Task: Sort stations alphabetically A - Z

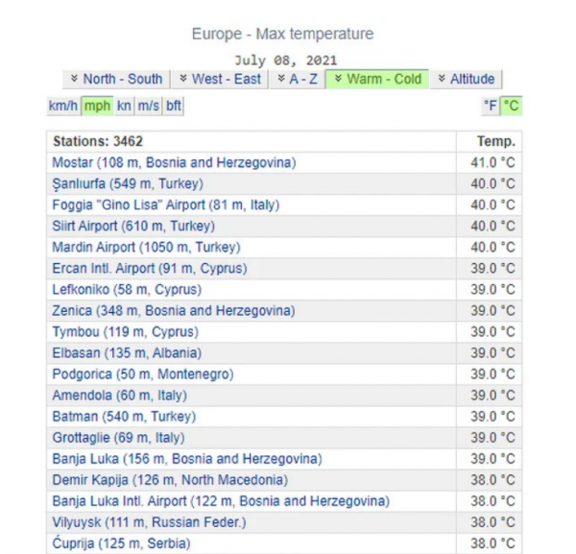Action: tap(296, 79)
